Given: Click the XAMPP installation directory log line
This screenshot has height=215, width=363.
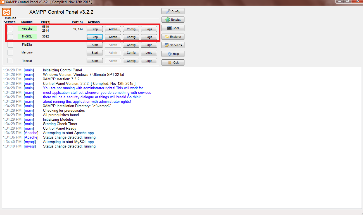Looking at the screenshot, I should [x=77, y=106].
